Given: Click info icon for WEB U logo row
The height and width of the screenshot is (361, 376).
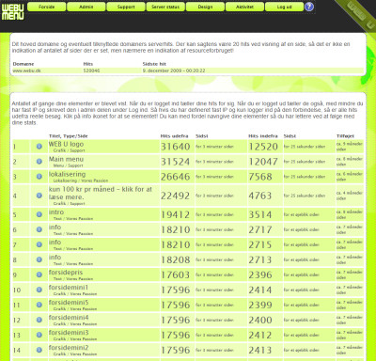Looking at the screenshot, I should (39, 147).
